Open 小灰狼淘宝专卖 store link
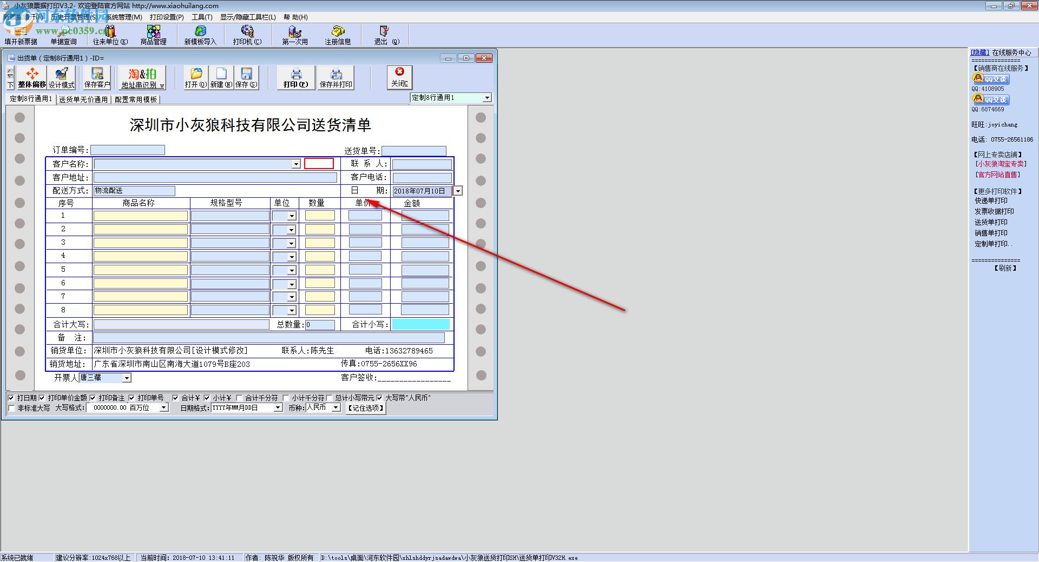1039x562 pixels. point(1001,164)
